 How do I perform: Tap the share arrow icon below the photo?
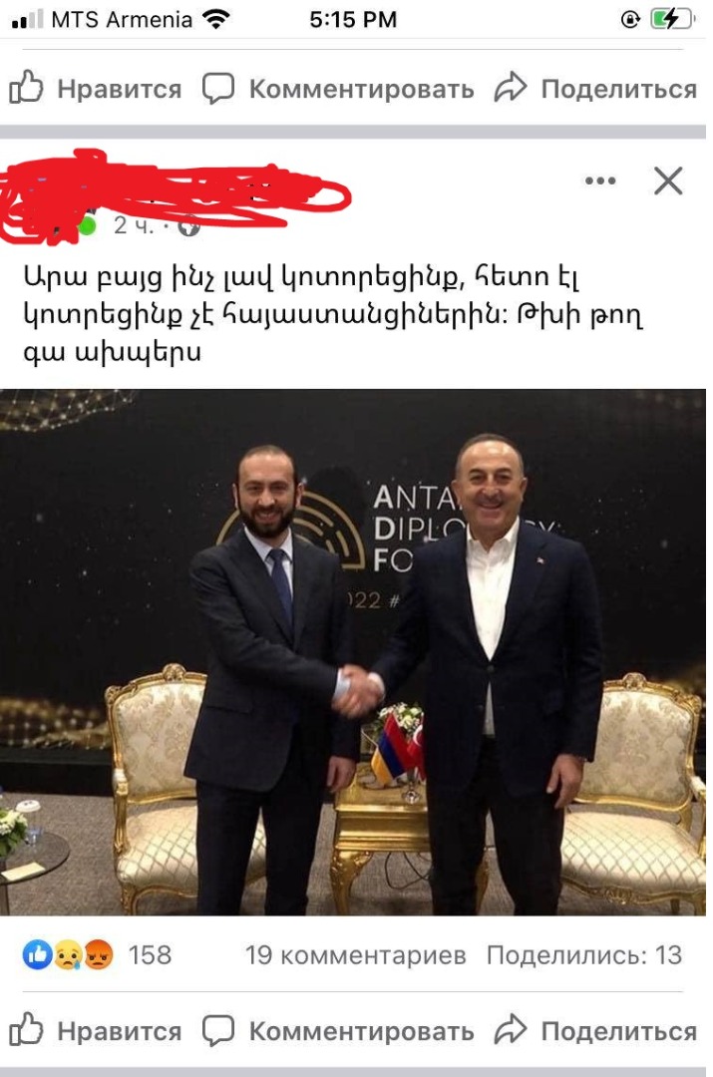click(x=511, y=1029)
